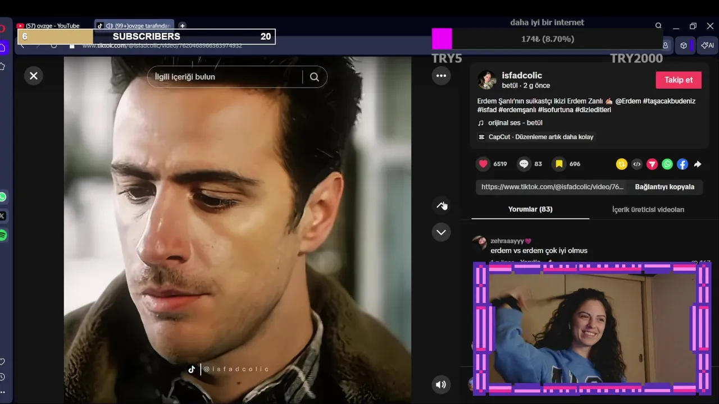
Task: Click the video URL link field
Action: [x=552, y=187]
